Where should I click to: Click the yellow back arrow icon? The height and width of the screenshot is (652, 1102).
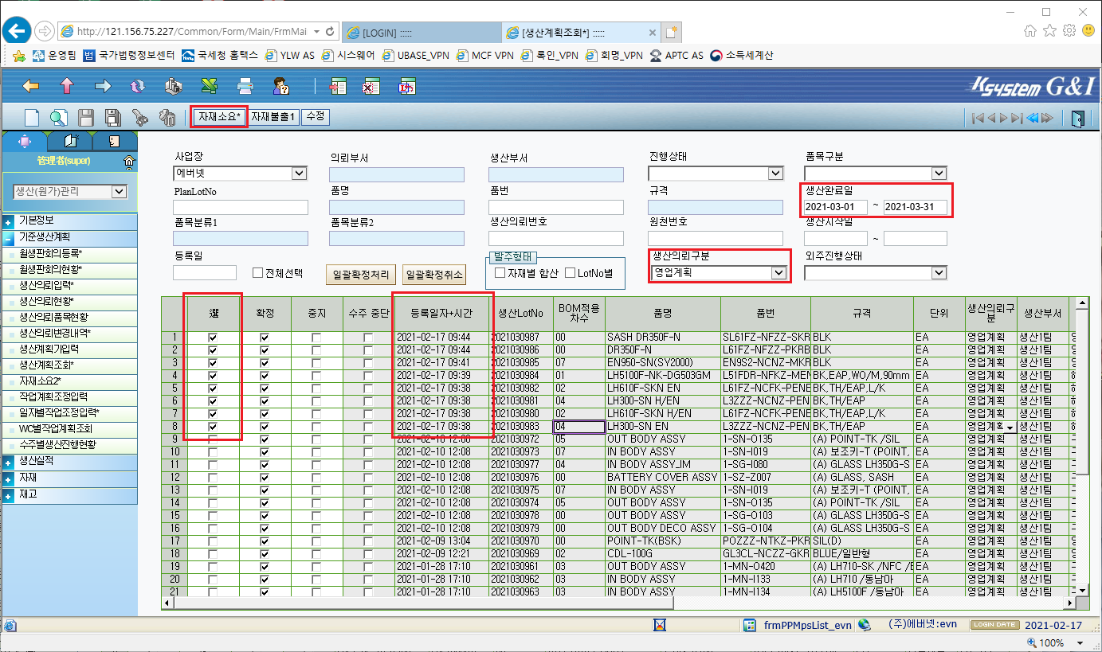(31, 86)
